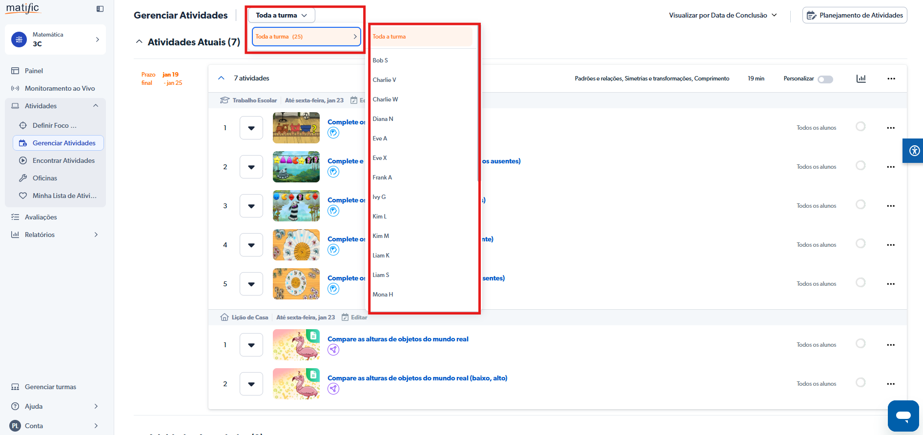Click the Matific logo
The width and height of the screenshot is (923, 435).
coord(22,8)
